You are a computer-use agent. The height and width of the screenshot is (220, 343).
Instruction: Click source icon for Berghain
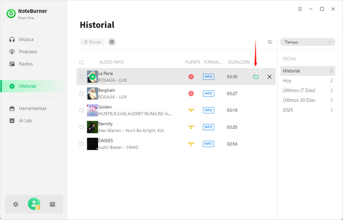click(x=191, y=93)
